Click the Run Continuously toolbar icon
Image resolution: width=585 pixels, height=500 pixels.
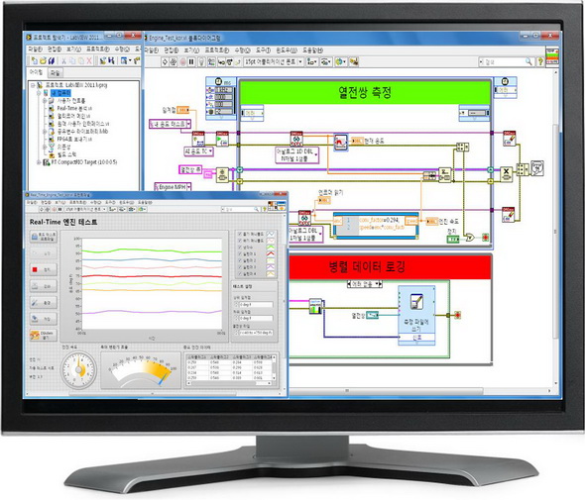[x=174, y=61]
